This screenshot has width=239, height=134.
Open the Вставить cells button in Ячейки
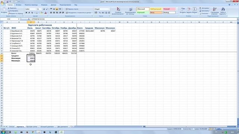coord(183,10)
